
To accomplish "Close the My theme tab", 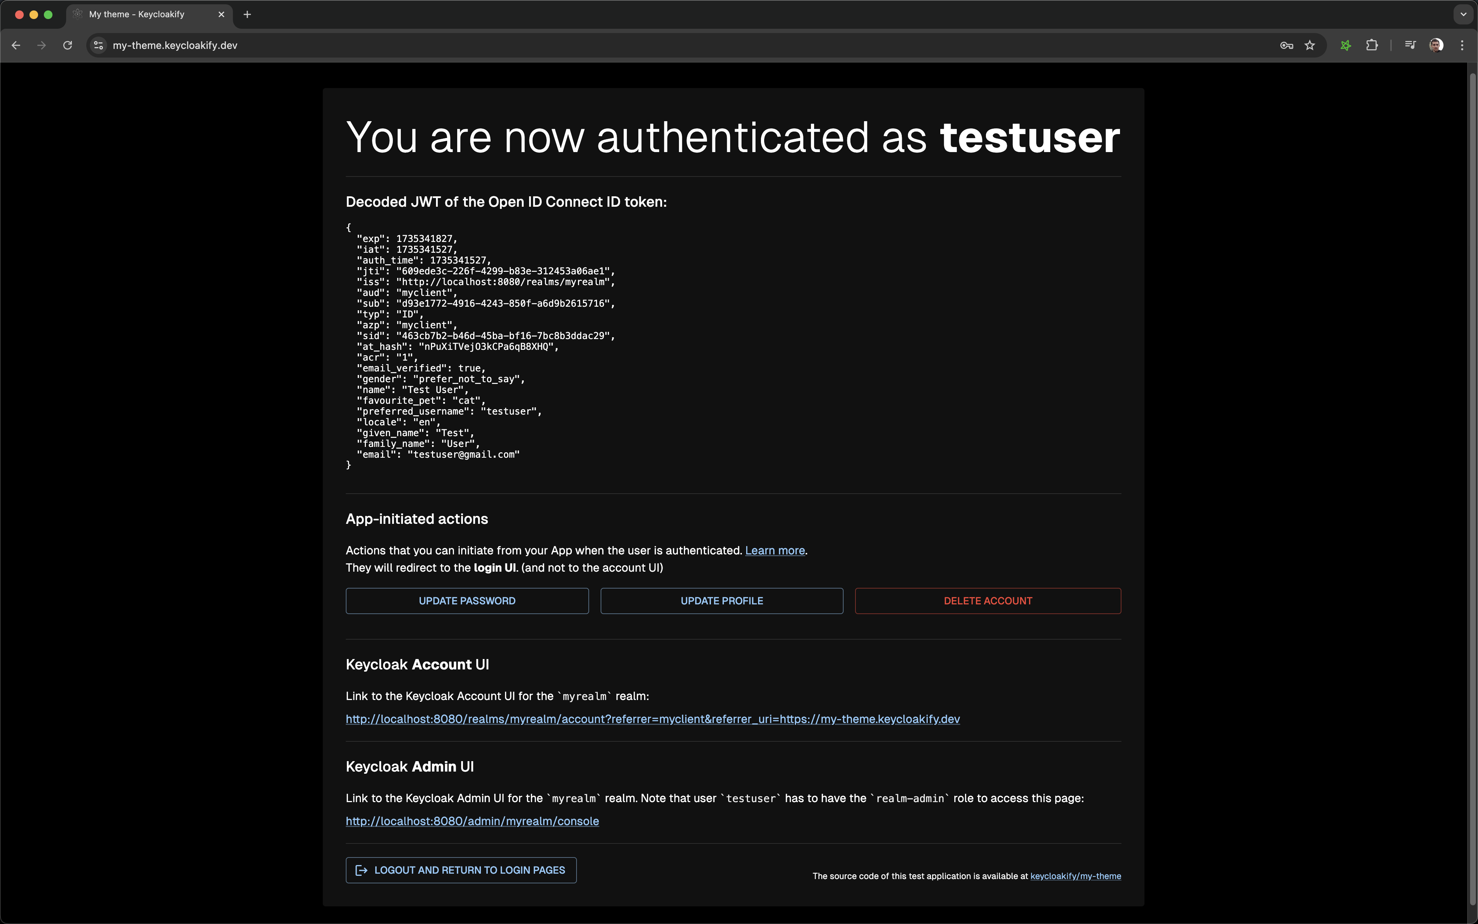I will (221, 14).
